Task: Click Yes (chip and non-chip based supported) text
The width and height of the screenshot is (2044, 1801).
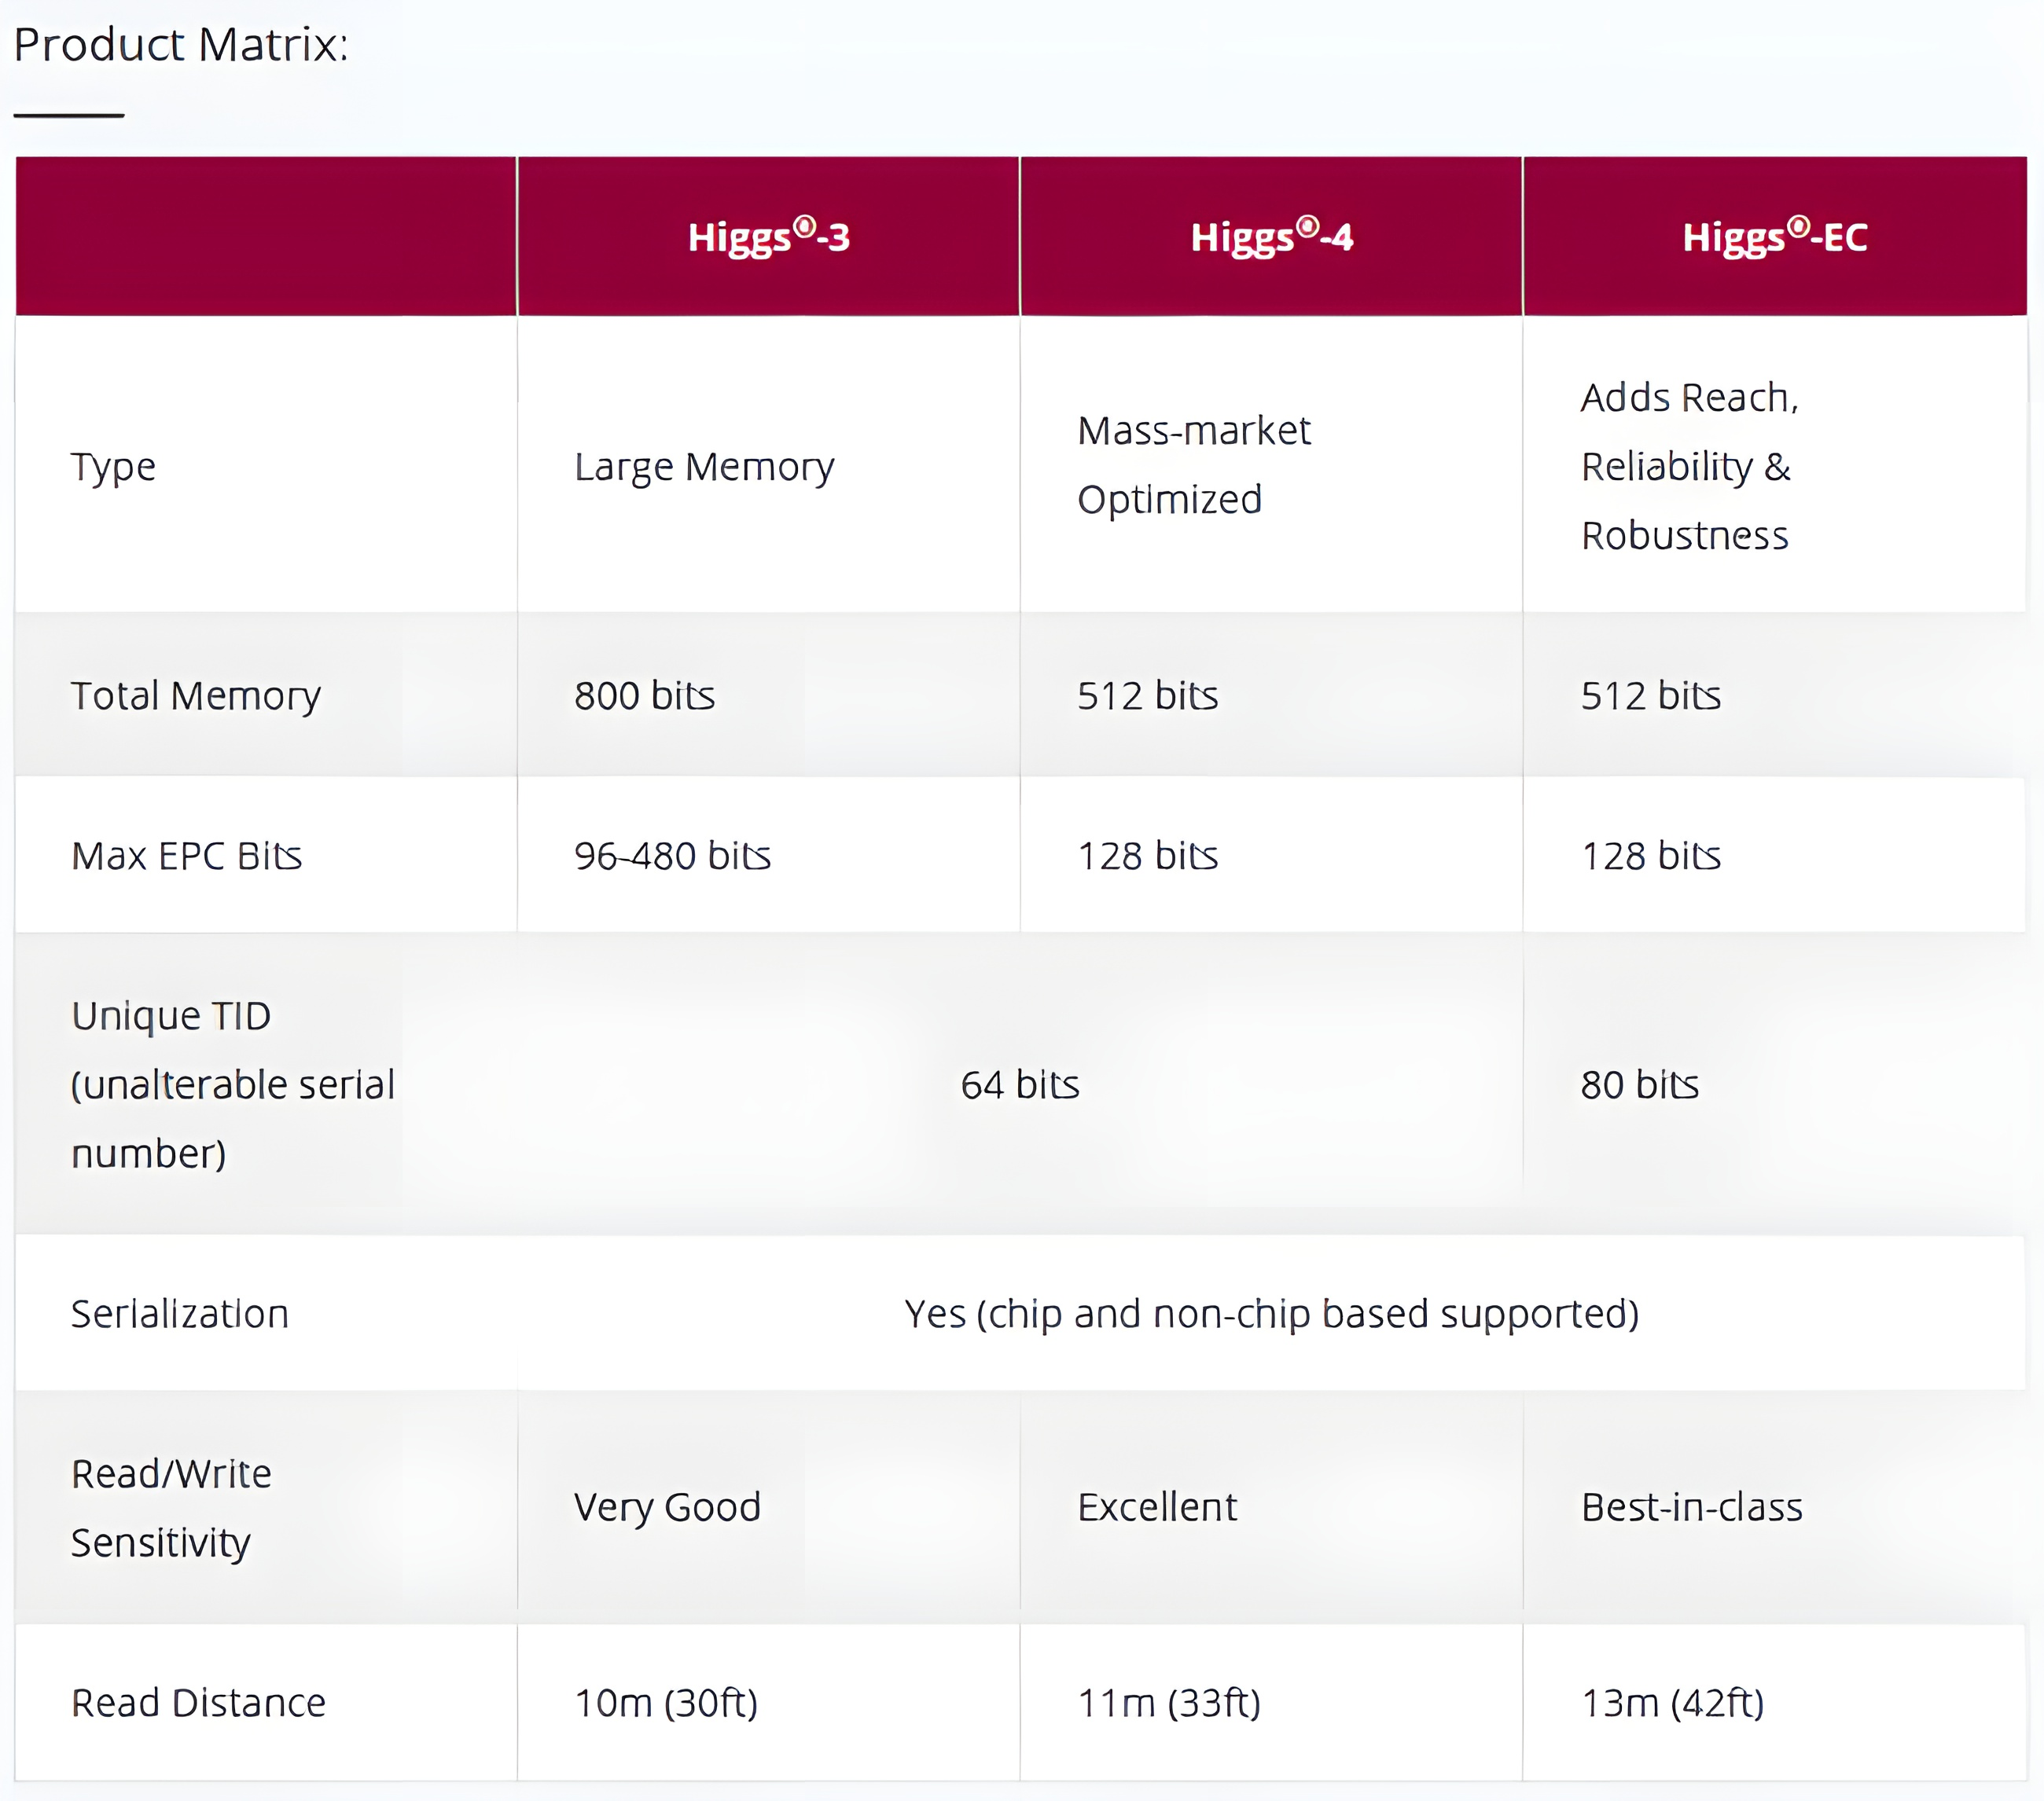Action: click(x=1271, y=1313)
